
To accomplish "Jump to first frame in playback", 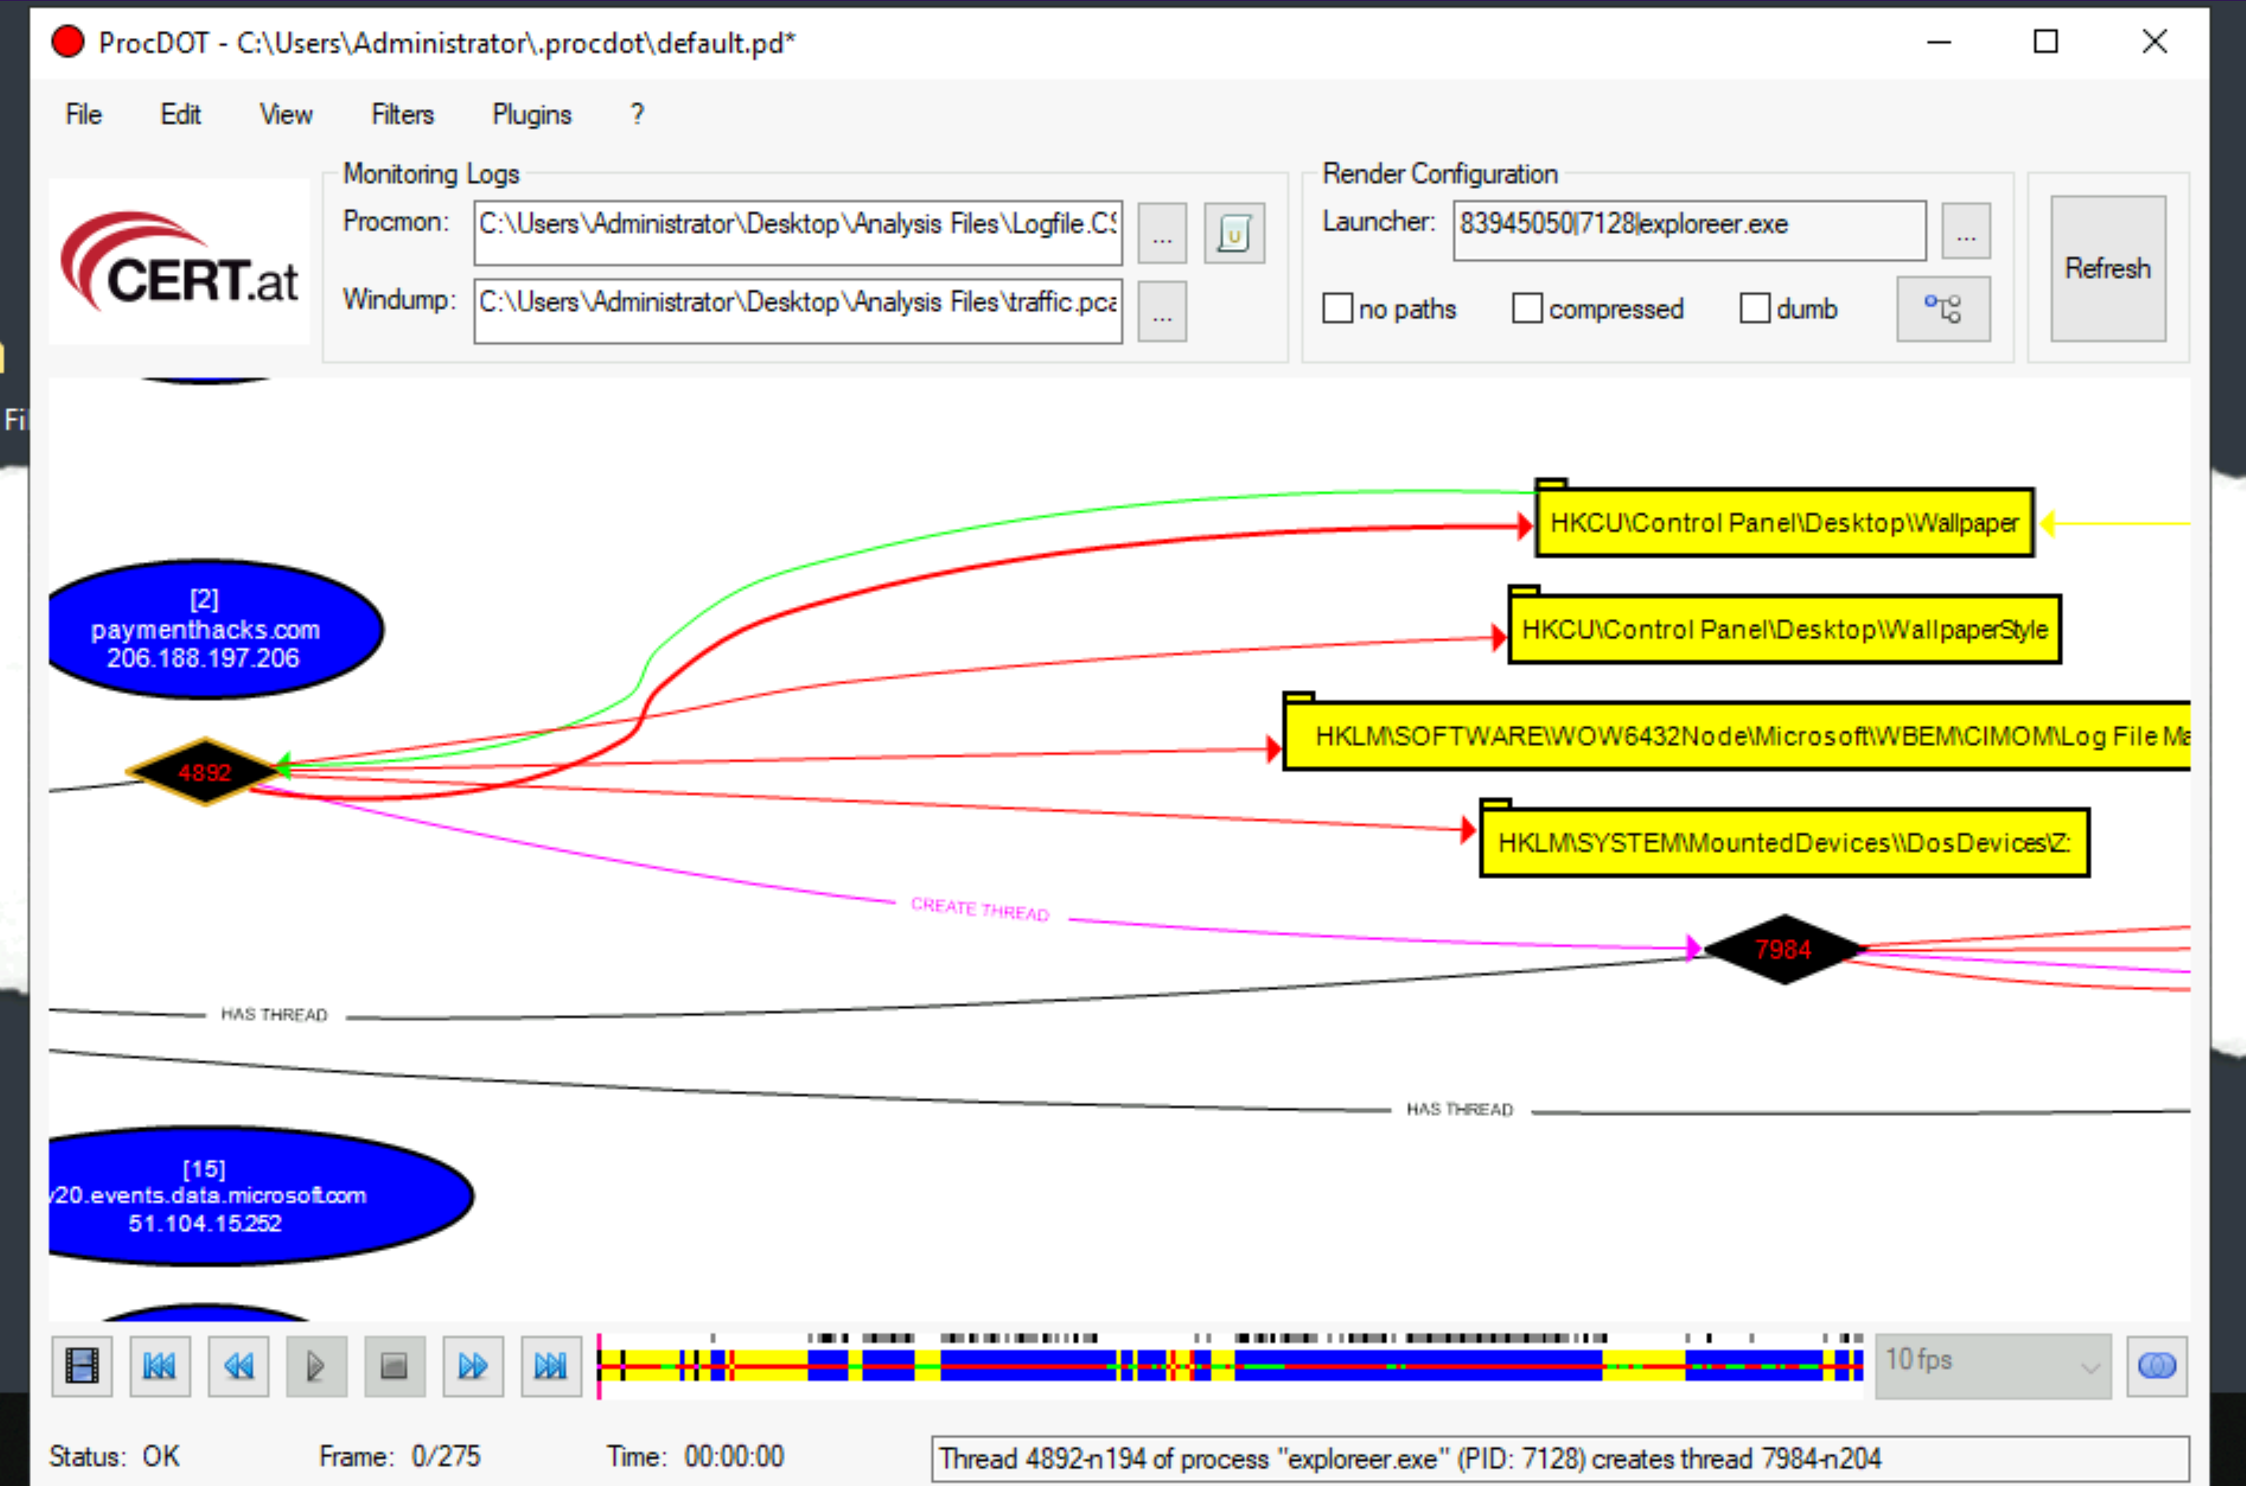I will tap(159, 1366).
